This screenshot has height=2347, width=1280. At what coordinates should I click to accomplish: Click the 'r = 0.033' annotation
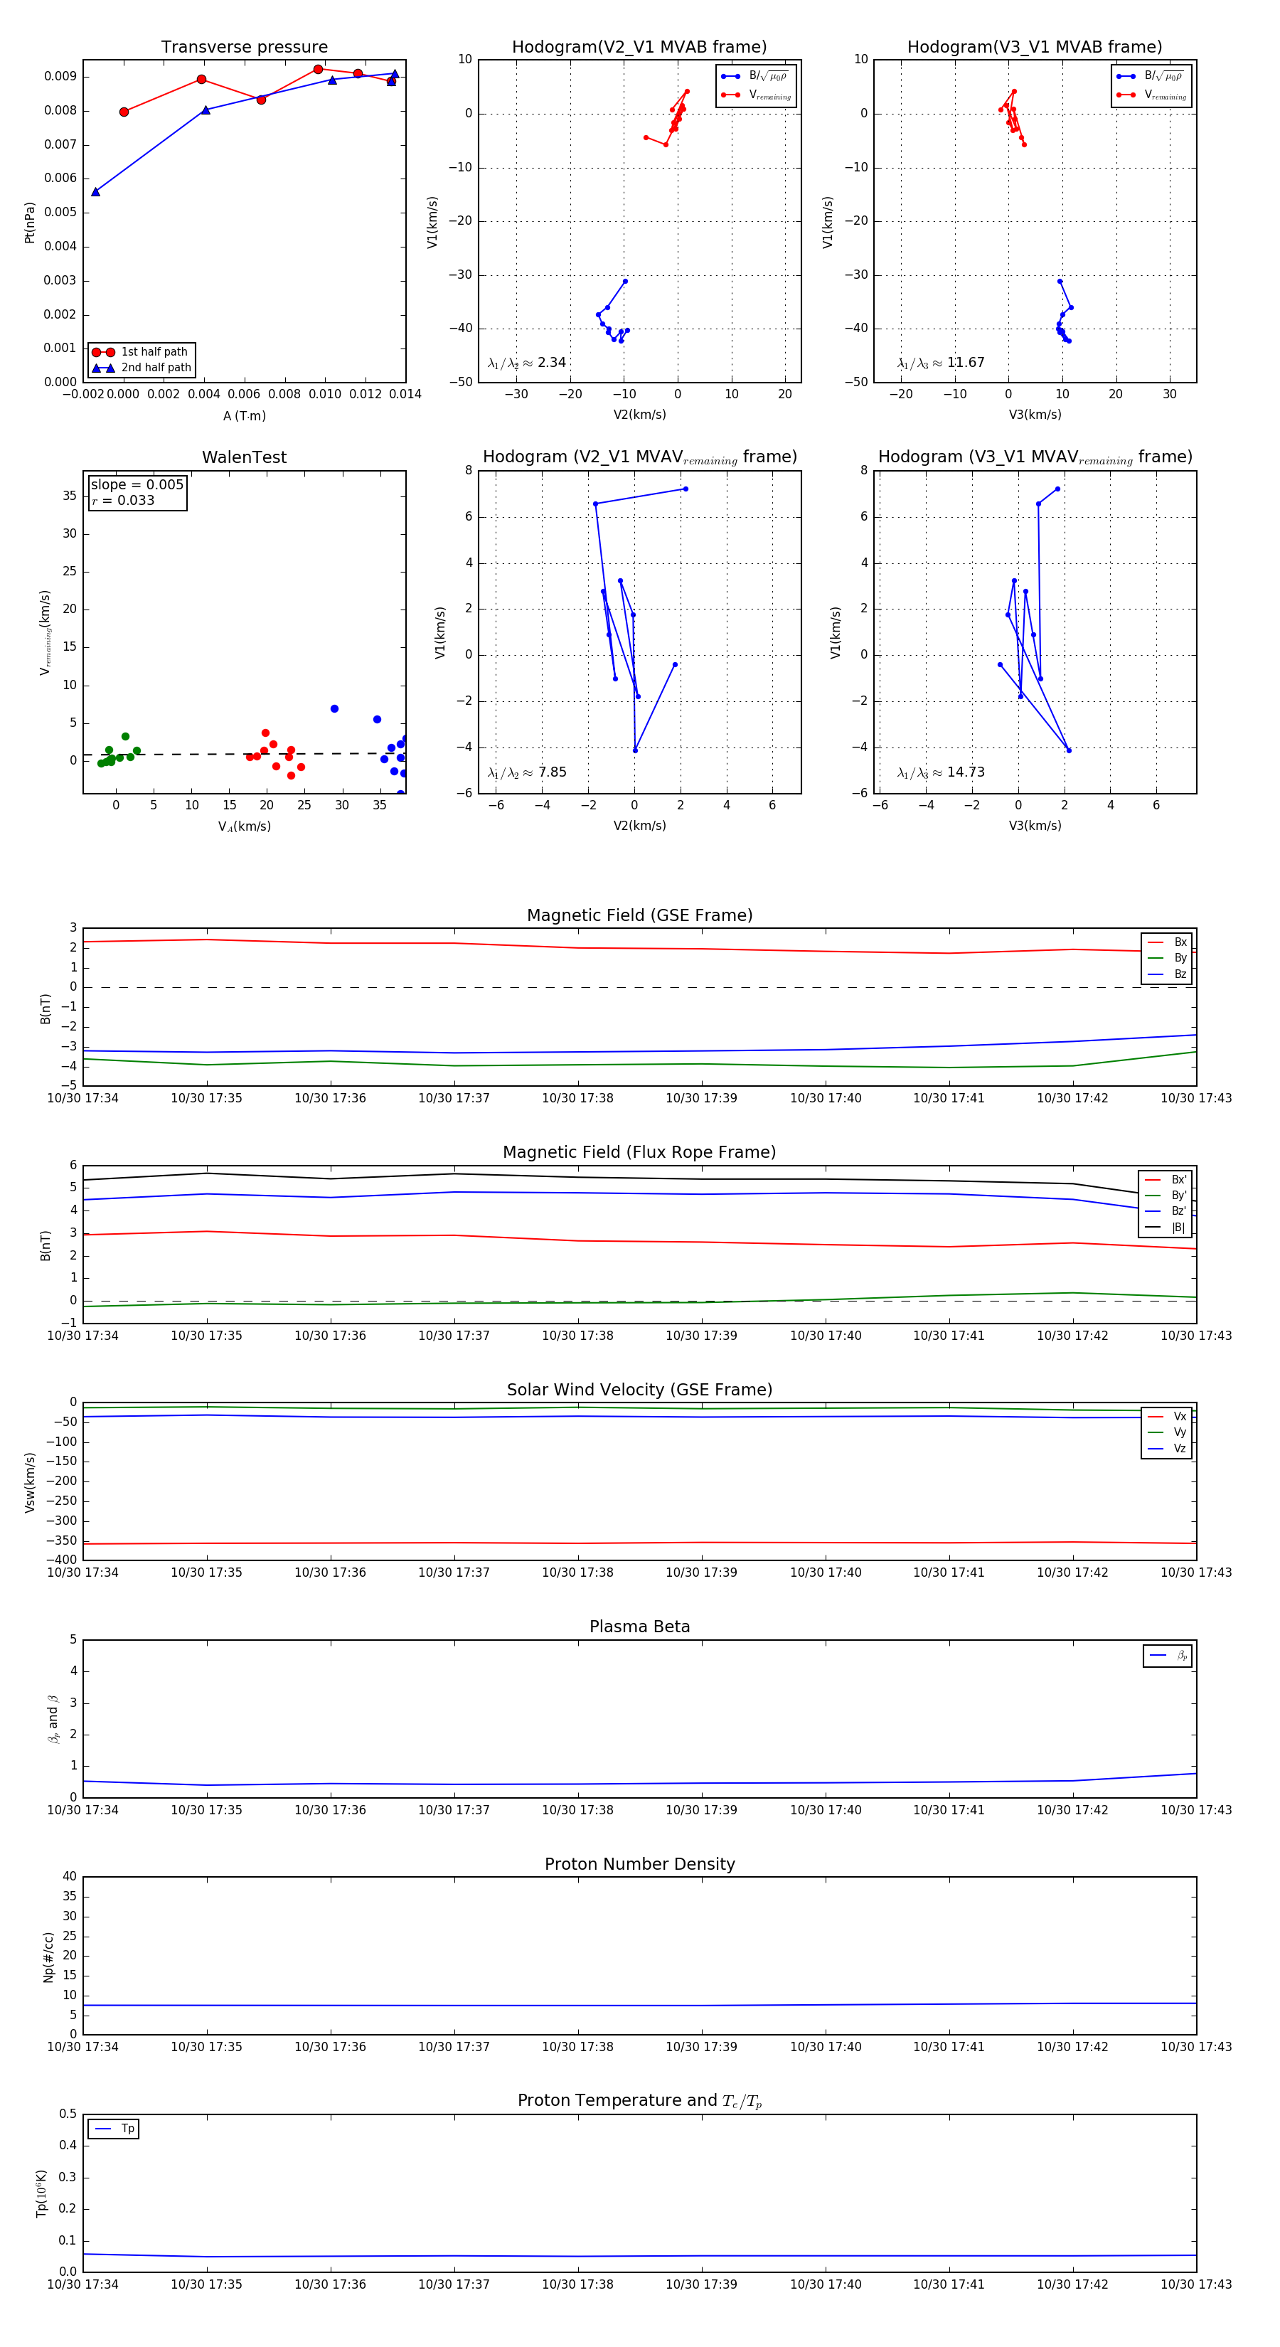point(123,500)
